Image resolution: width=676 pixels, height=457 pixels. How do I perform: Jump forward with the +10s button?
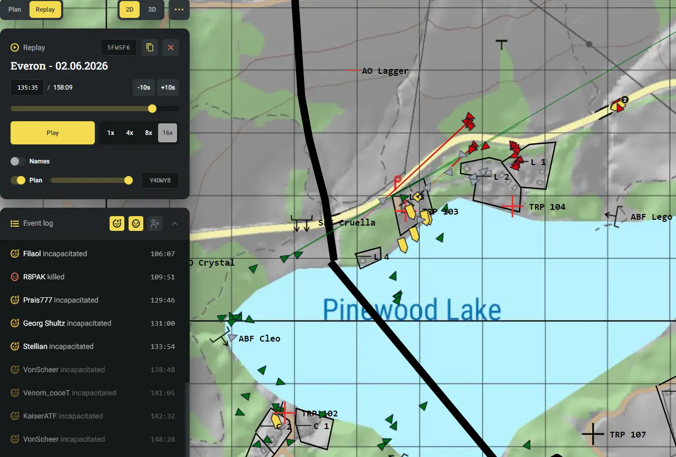[168, 87]
